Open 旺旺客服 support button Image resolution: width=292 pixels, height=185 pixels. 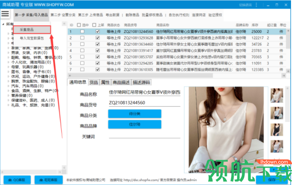[49, 180]
